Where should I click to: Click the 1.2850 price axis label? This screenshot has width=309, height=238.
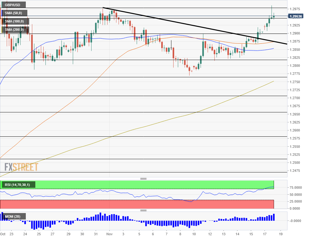(x=295, y=50)
